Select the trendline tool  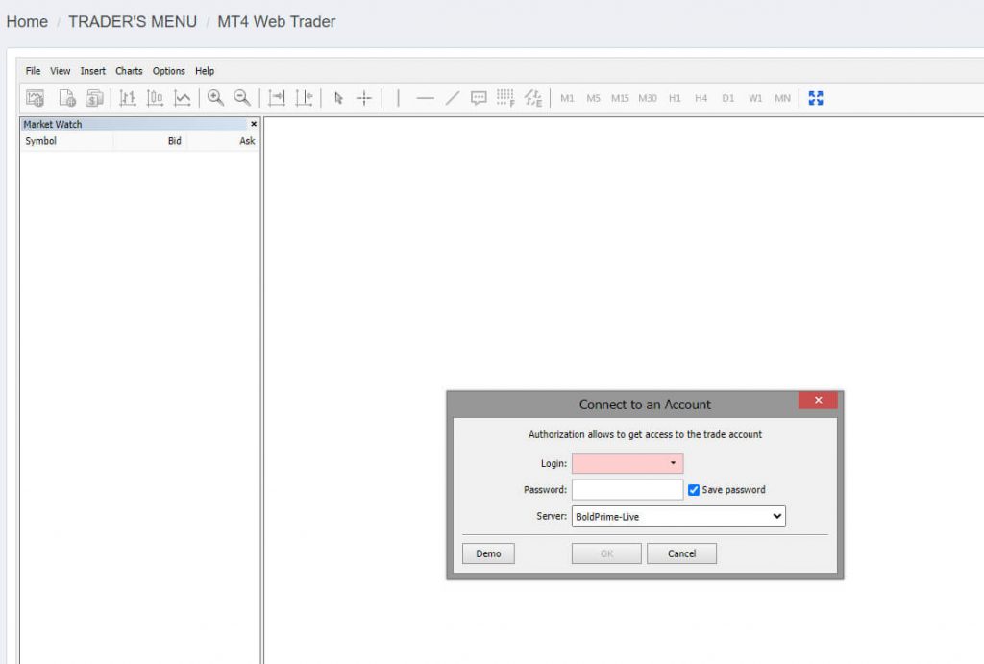coord(452,98)
